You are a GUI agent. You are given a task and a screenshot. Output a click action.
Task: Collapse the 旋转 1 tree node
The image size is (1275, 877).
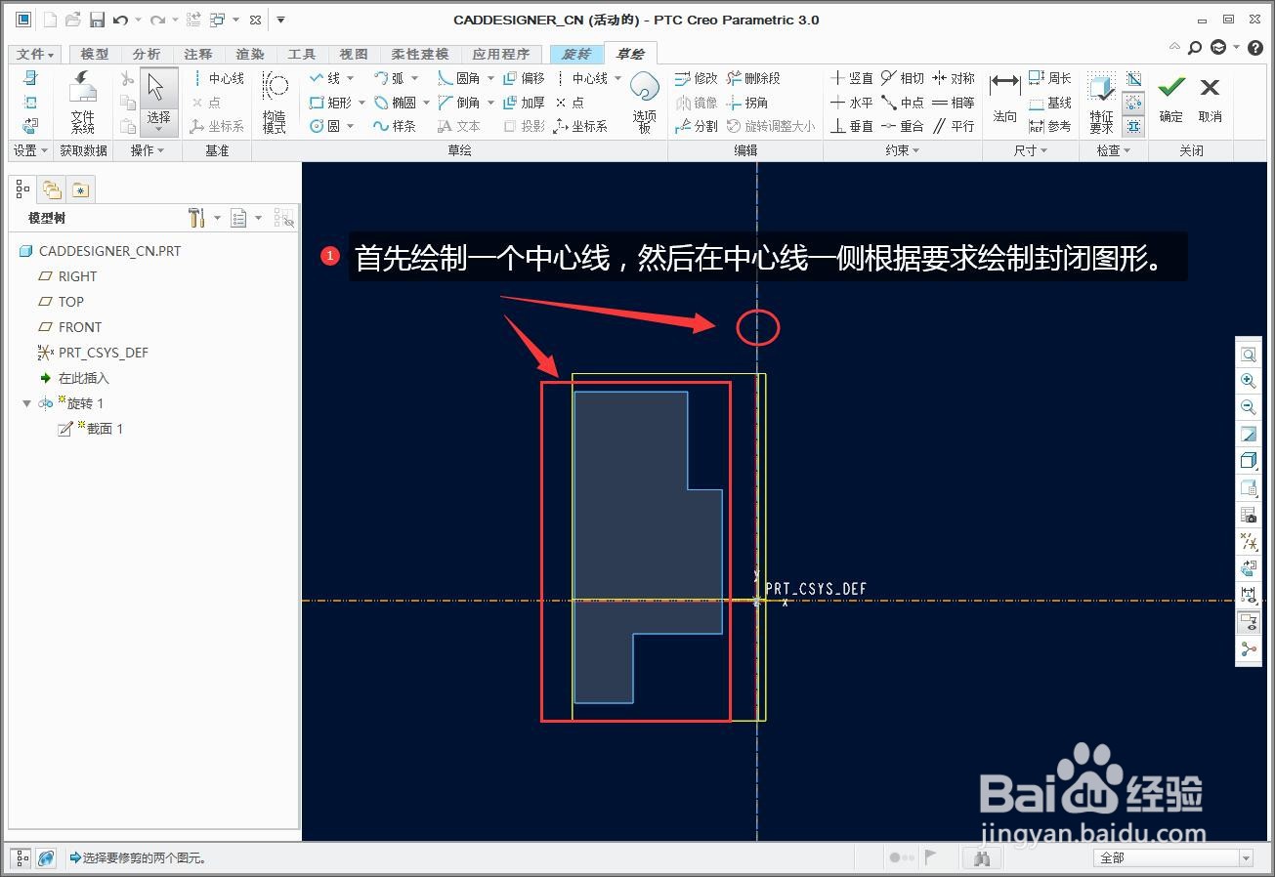[26, 403]
